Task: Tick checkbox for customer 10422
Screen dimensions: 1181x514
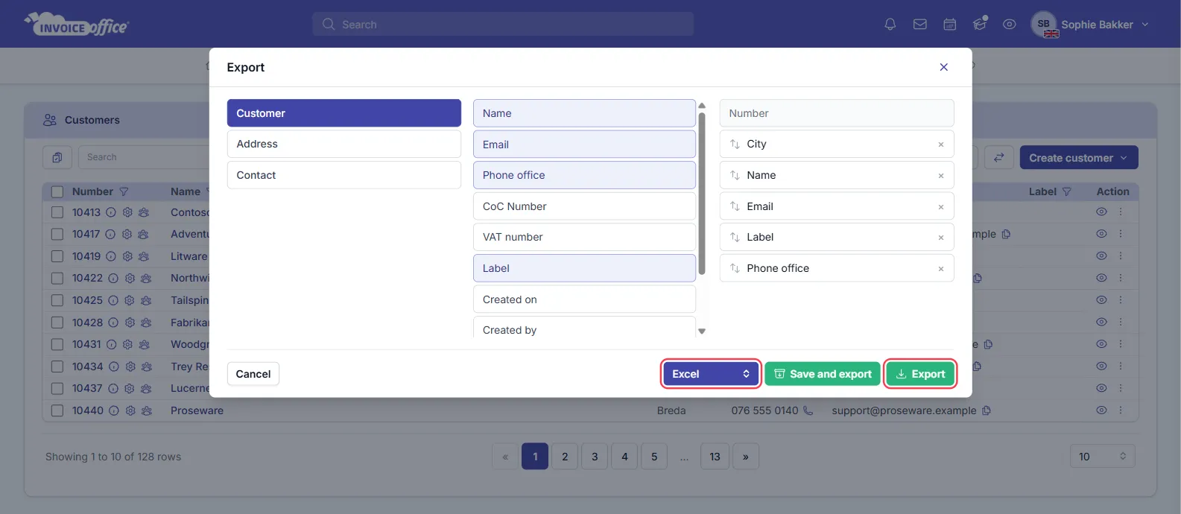Action: (57, 278)
